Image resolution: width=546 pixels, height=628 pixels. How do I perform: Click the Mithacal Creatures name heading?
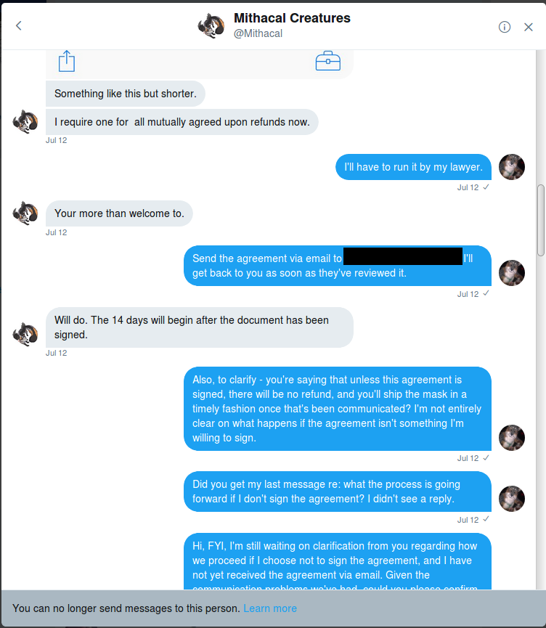click(292, 18)
